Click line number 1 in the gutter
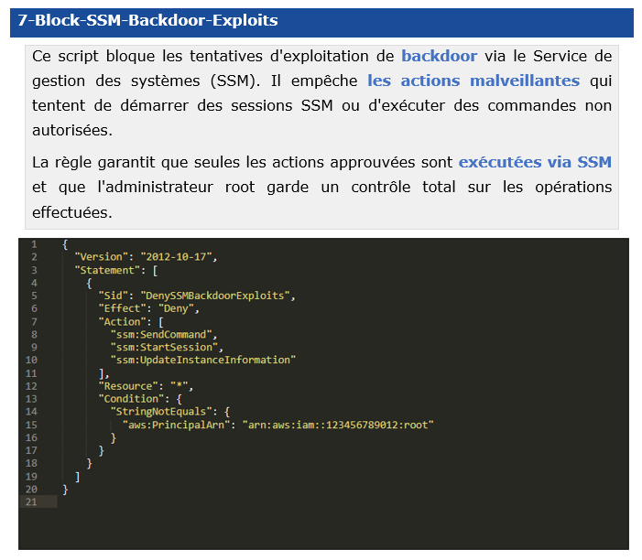The image size is (642, 560). [x=34, y=244]
